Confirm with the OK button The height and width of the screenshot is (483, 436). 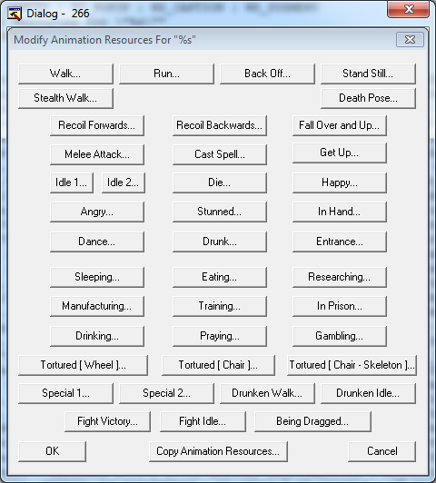52,451
